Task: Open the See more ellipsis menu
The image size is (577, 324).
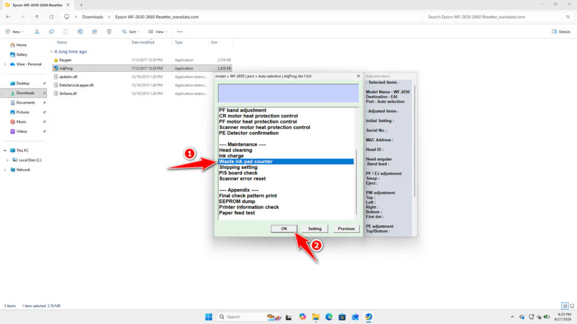Action: click(180, 31)
